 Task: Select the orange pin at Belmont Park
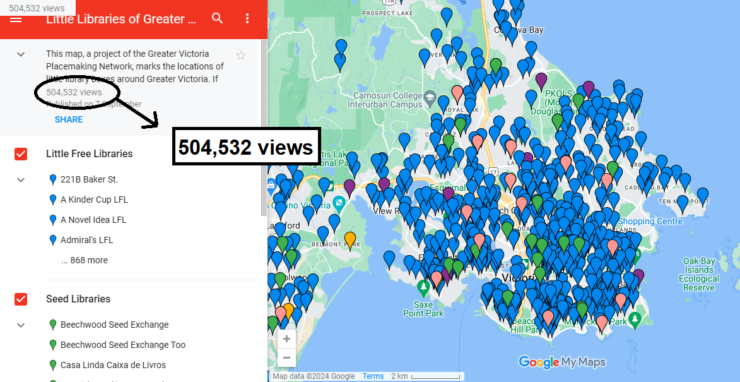click(x=349, y=239)
